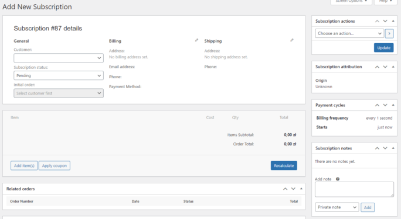Move Subscription notes panel up

coord(377,148)
